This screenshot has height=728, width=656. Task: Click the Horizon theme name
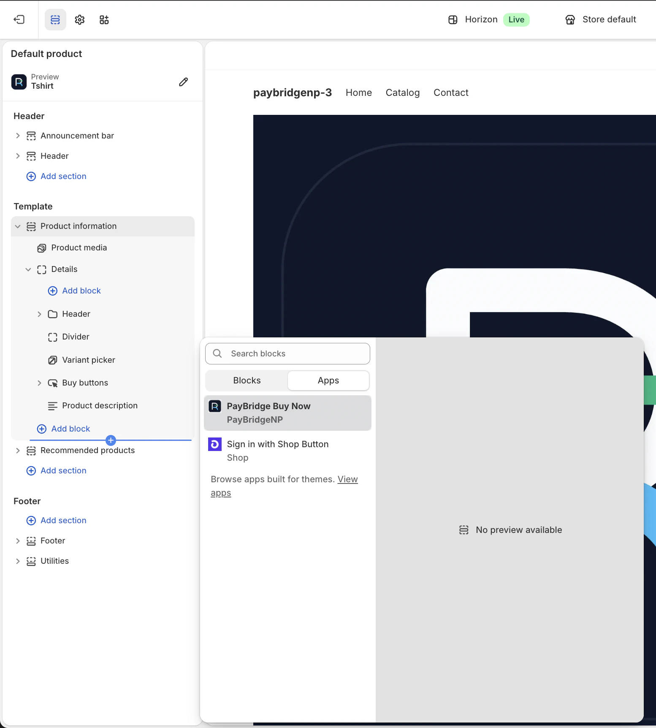tap(481, 19)
